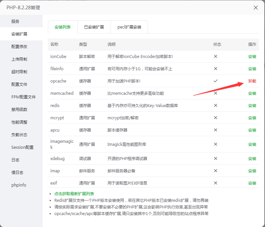
Task: Open the Session配置 sidebar item
Action: point(22,147)
